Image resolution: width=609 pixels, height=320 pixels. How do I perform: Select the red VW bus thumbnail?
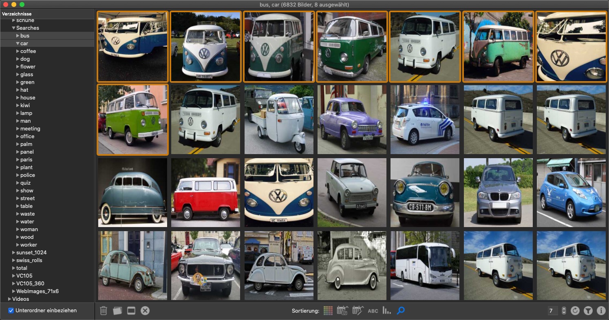[205, 192]
